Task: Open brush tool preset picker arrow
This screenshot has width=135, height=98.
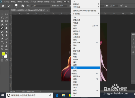Action: (x=12, y=6)
